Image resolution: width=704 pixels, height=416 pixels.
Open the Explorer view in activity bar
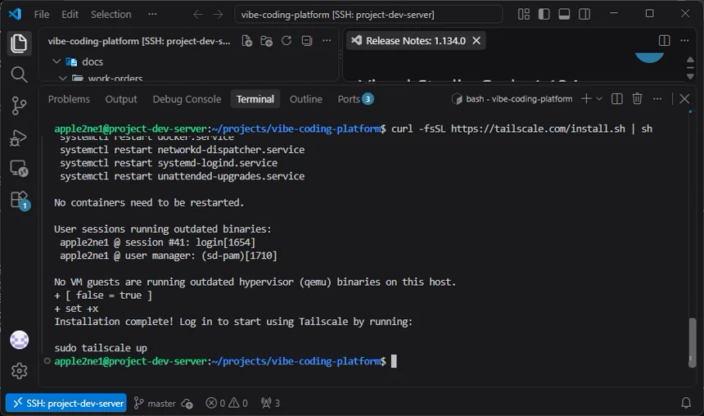click(19, 43)
